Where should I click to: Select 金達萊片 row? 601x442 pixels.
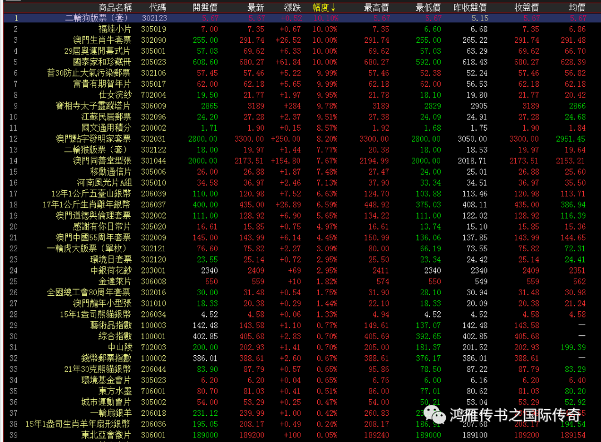[302, 281]
